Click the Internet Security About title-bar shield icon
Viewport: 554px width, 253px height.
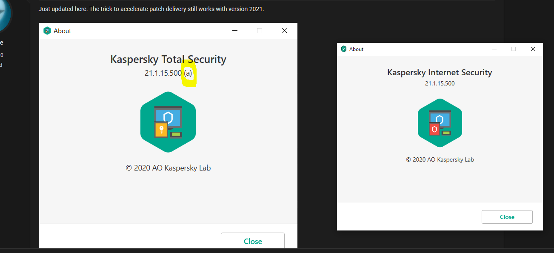(x=344, y=49)
